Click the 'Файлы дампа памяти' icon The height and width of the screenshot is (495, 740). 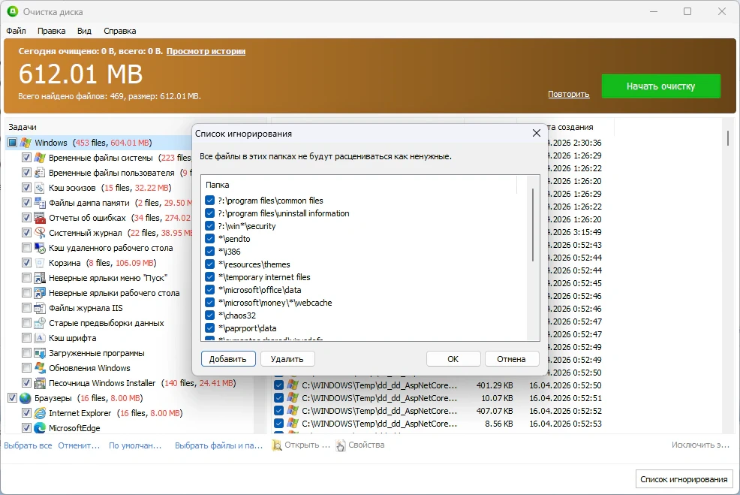[40, 203]
